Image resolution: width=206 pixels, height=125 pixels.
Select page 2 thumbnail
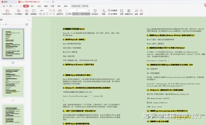click(13, 82)
